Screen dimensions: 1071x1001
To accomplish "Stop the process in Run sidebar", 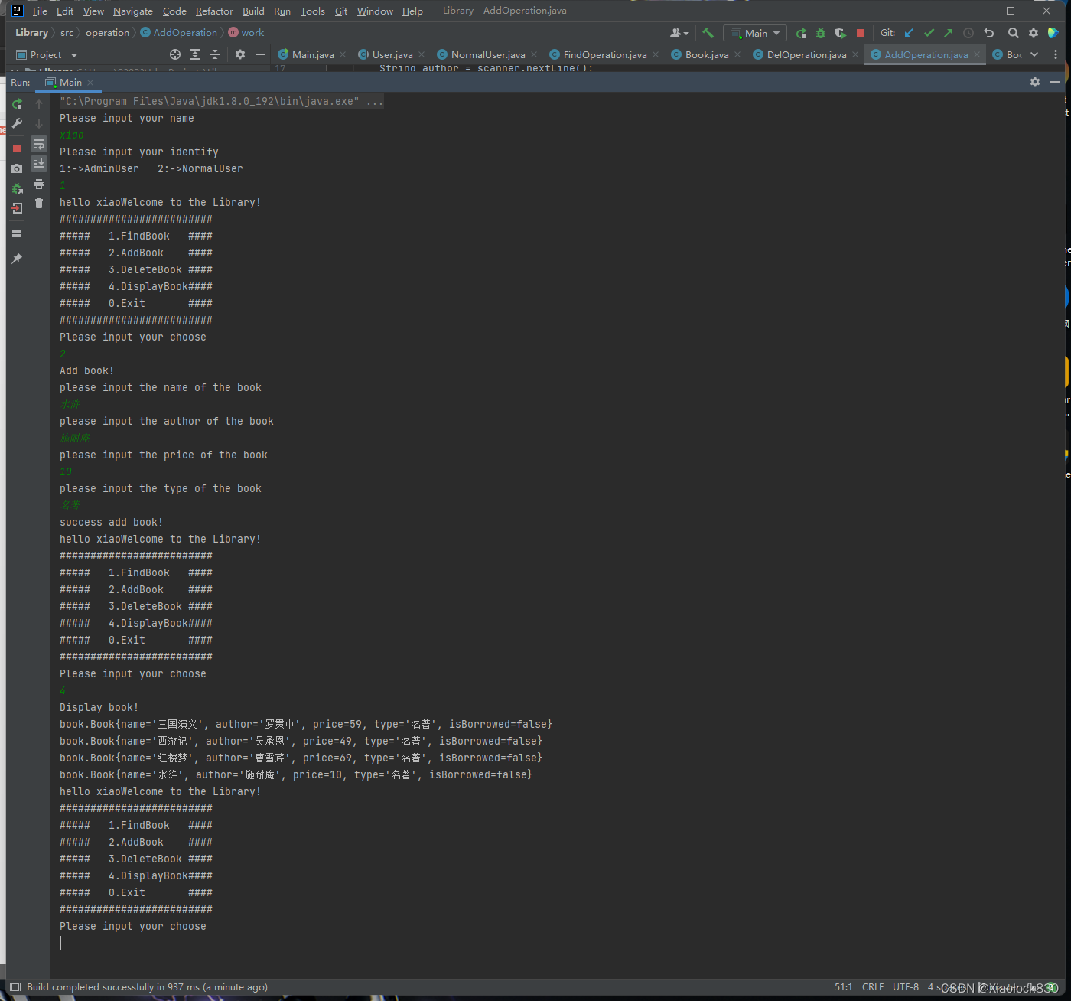I will [17, 148].
